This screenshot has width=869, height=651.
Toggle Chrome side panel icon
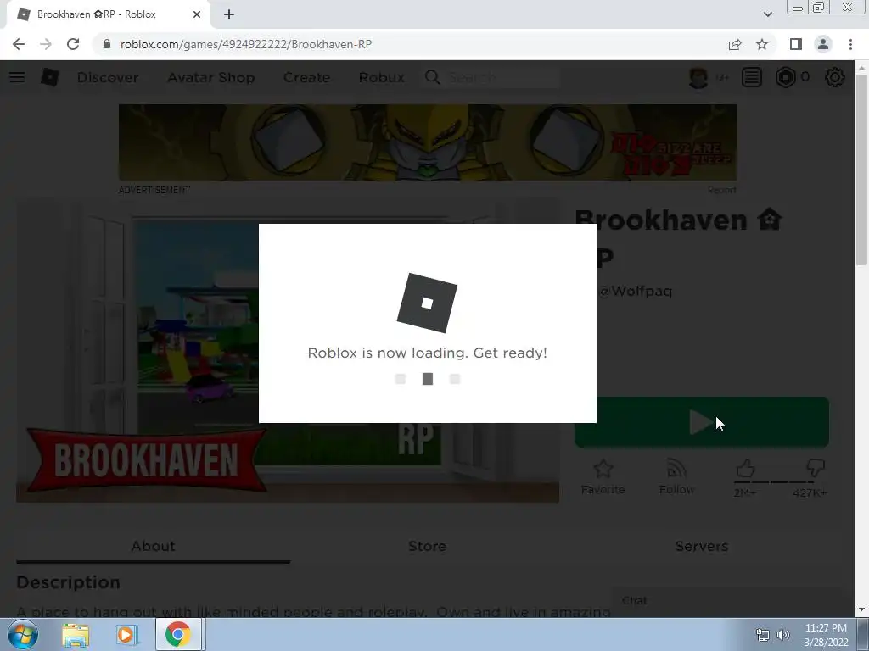pyautogui.click(x=796, y=44)
